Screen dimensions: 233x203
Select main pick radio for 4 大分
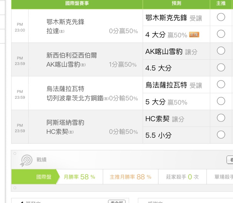pos(221,34)
